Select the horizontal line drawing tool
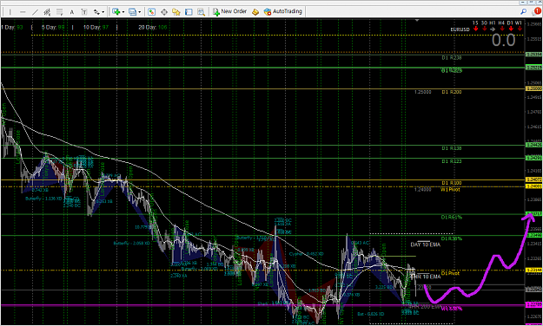The height and width of the screenshot is (326, 543). [x=23, y=12]
